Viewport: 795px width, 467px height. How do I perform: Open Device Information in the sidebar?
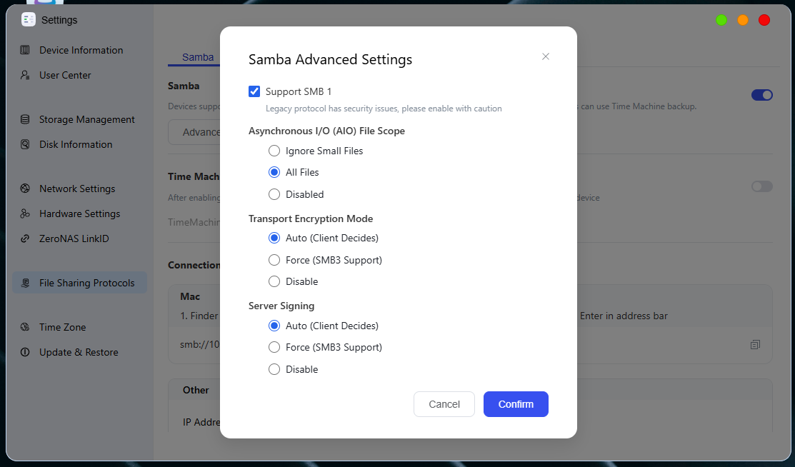pyautogui.click(x=80, y=50)
